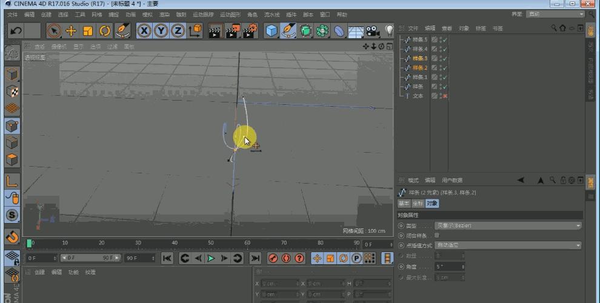
Task: Toggle Autokeying red circle button
Action: pyautogui.click(x=286, y=258)
